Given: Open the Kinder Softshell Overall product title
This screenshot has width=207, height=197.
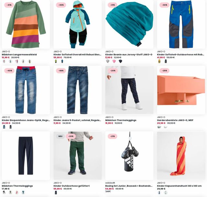Looking at the screenshot, I should coord(78,54).
